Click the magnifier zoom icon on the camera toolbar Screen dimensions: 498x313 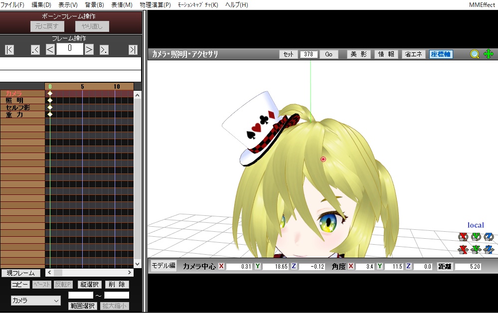(474, 54)
